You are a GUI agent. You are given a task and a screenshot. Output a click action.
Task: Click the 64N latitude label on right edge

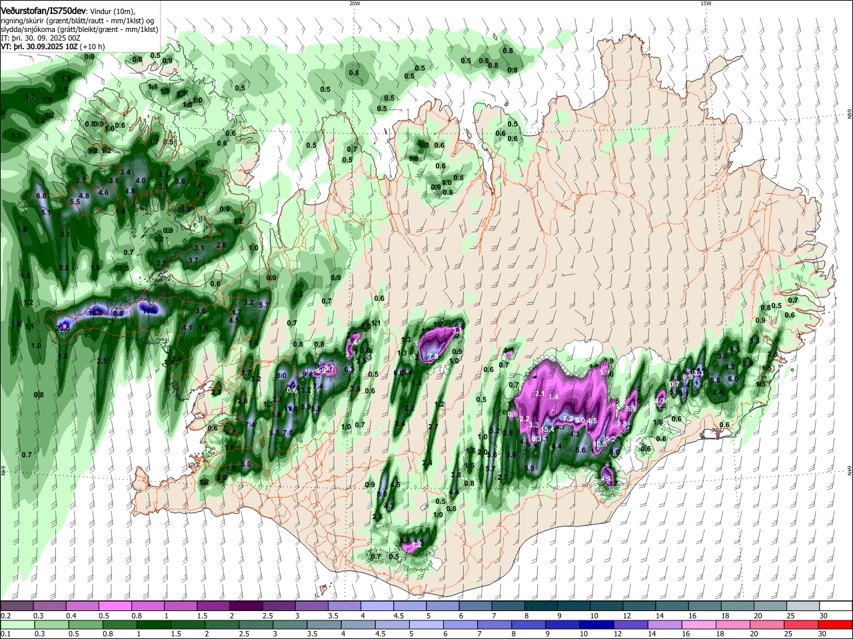849,470
